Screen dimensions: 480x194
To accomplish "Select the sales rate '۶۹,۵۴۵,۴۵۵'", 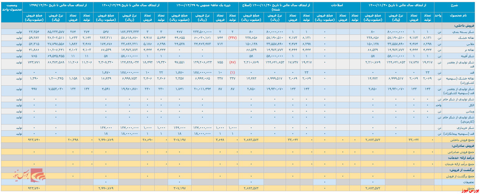I will coord(56,56).
